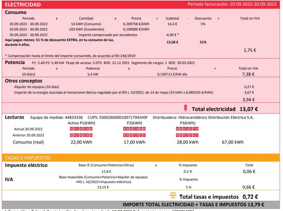Viewport: 283px width, 211px height.
Task: Click the bold 51% discount value
Action: [x=203, y=42]
